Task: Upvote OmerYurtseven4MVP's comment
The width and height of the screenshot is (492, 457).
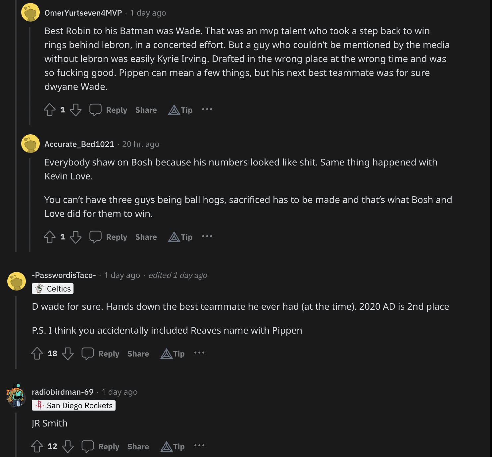Action: (50, 110)
